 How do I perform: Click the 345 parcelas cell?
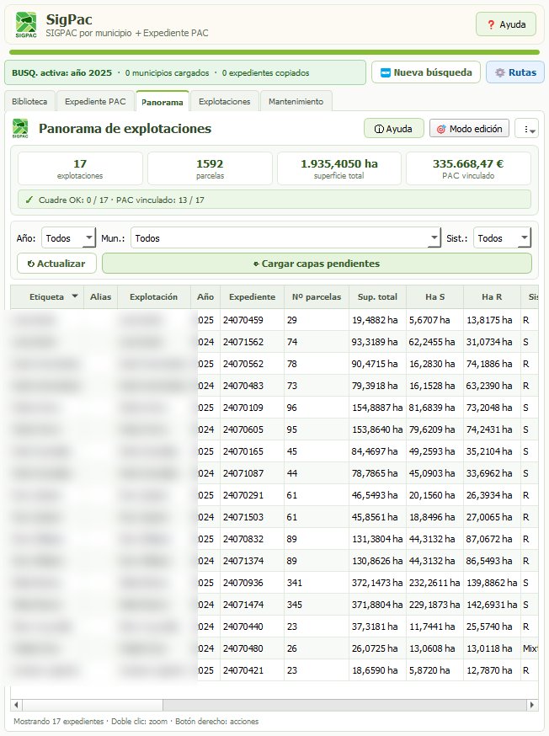(317, 605)
